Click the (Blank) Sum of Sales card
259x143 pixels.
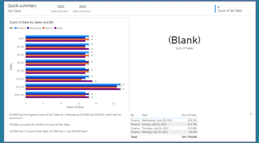pyautogui.click(x=184, y=42)
